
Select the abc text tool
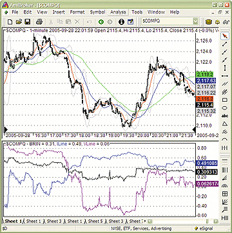tap(225, 116)
